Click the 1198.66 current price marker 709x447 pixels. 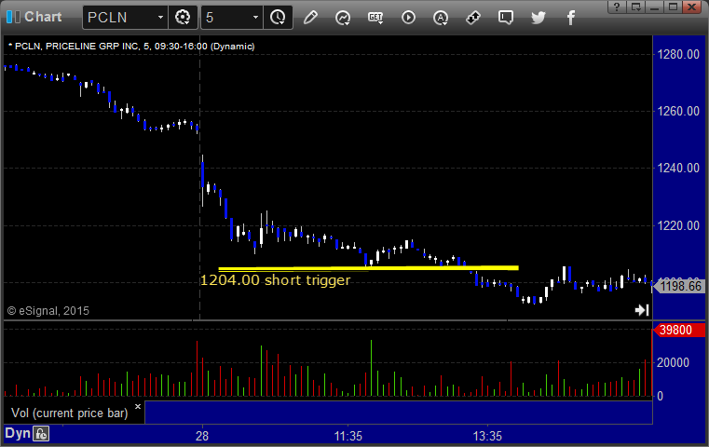click(x=679, y=286)
